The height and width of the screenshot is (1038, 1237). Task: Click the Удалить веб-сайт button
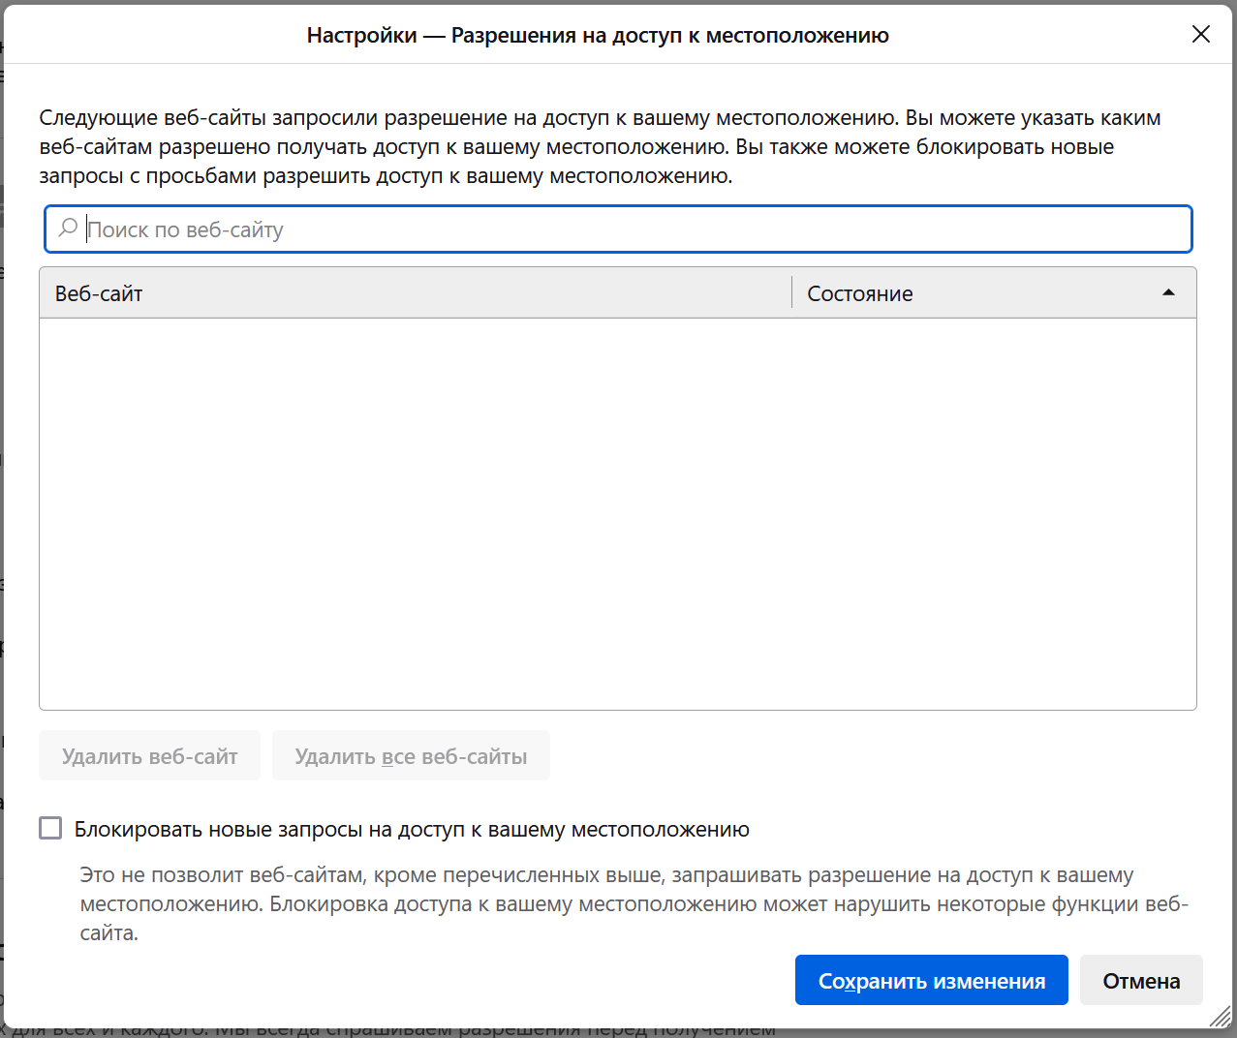[x=149, y=754]
